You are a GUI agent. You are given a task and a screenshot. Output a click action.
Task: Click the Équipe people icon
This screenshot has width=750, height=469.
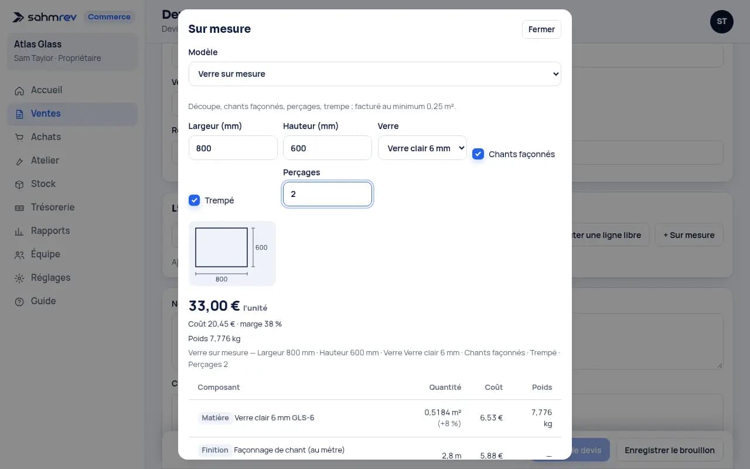click(x=19, y=254)
